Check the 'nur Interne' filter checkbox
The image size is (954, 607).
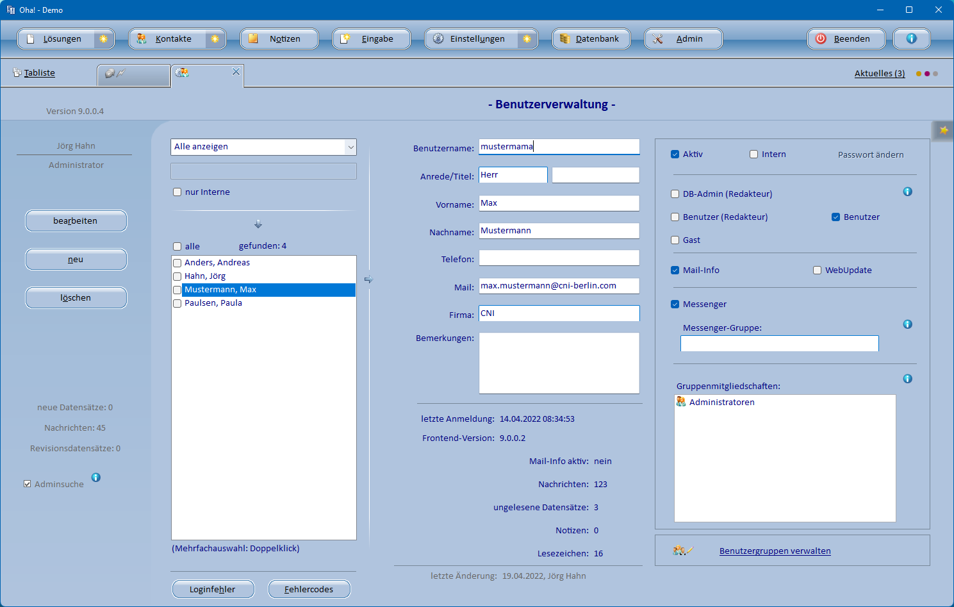(177, 192)
